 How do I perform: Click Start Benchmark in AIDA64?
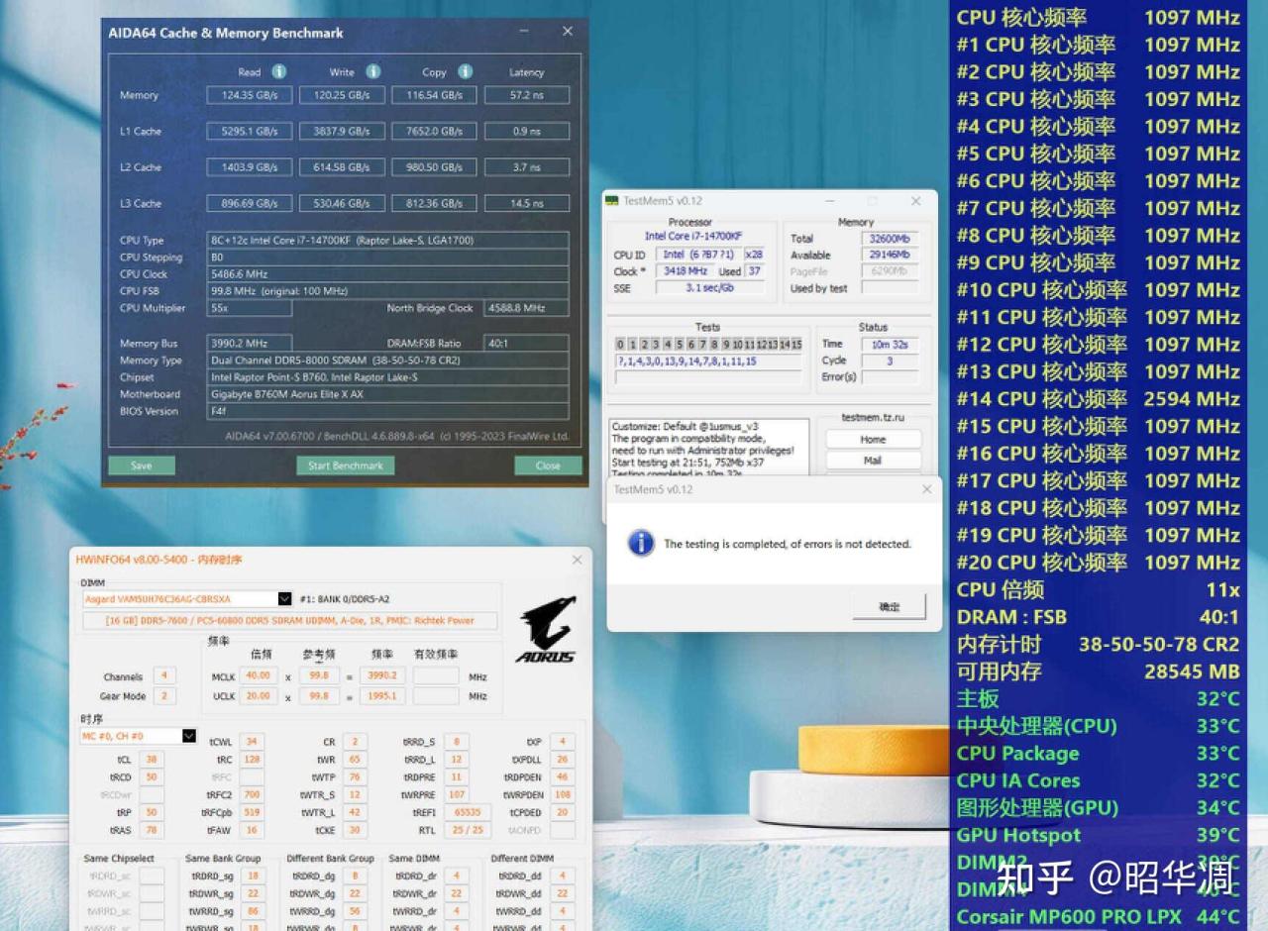point(346,465)
